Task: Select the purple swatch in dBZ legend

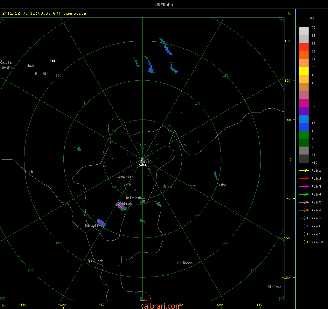Action: (x=304, y=111)
